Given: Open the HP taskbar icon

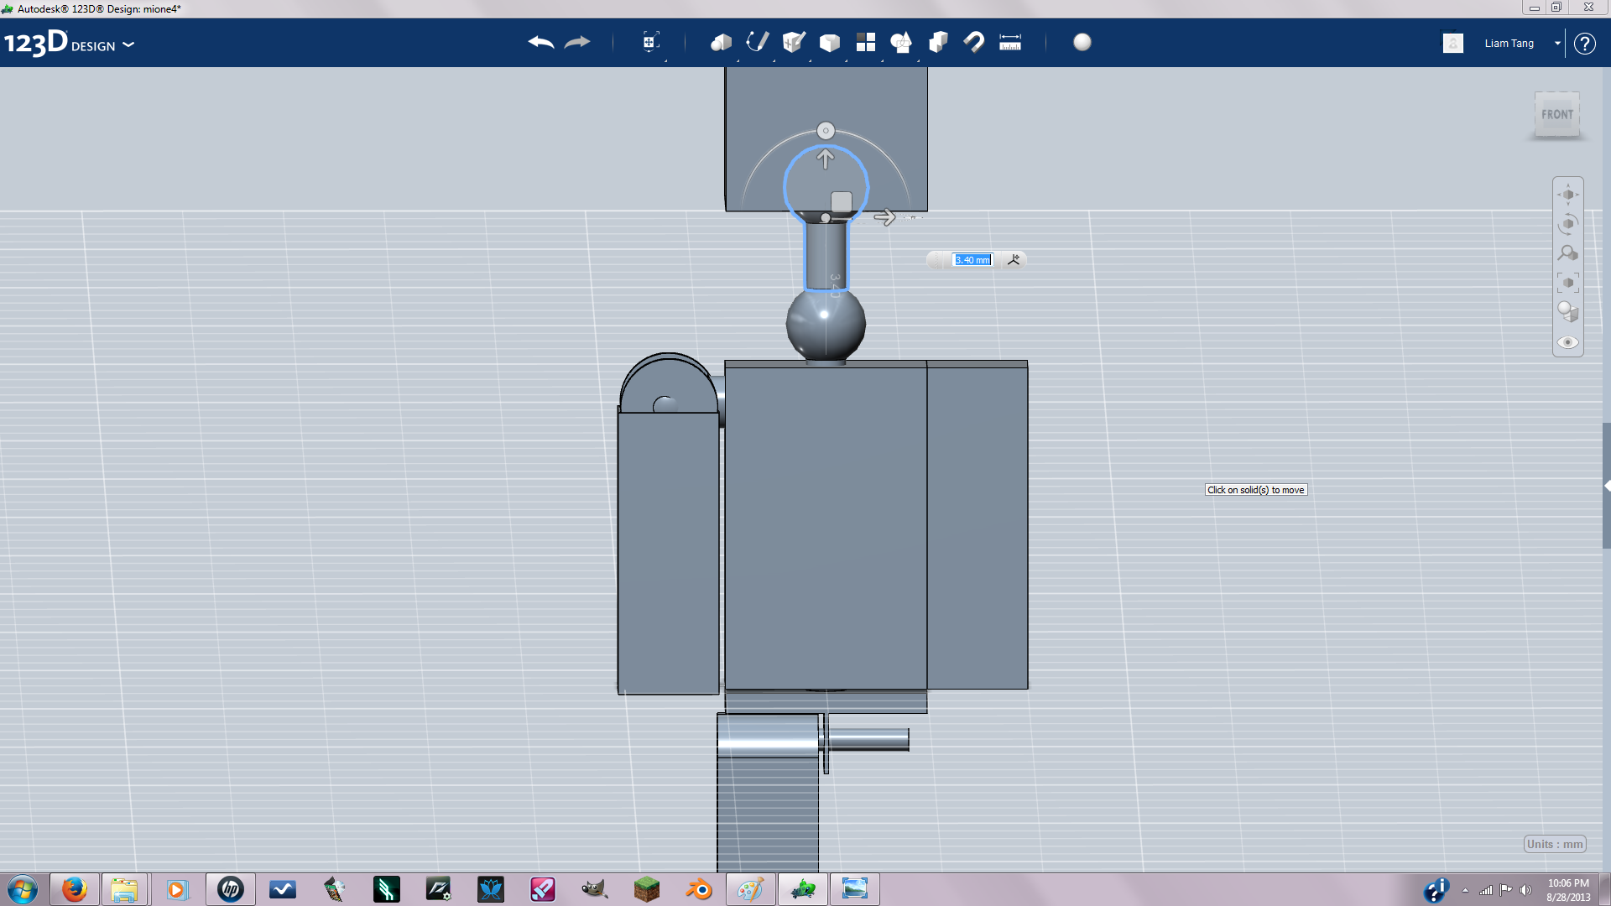Looking at the screenshot, I should pyautogui.click(x=230, y=889).
